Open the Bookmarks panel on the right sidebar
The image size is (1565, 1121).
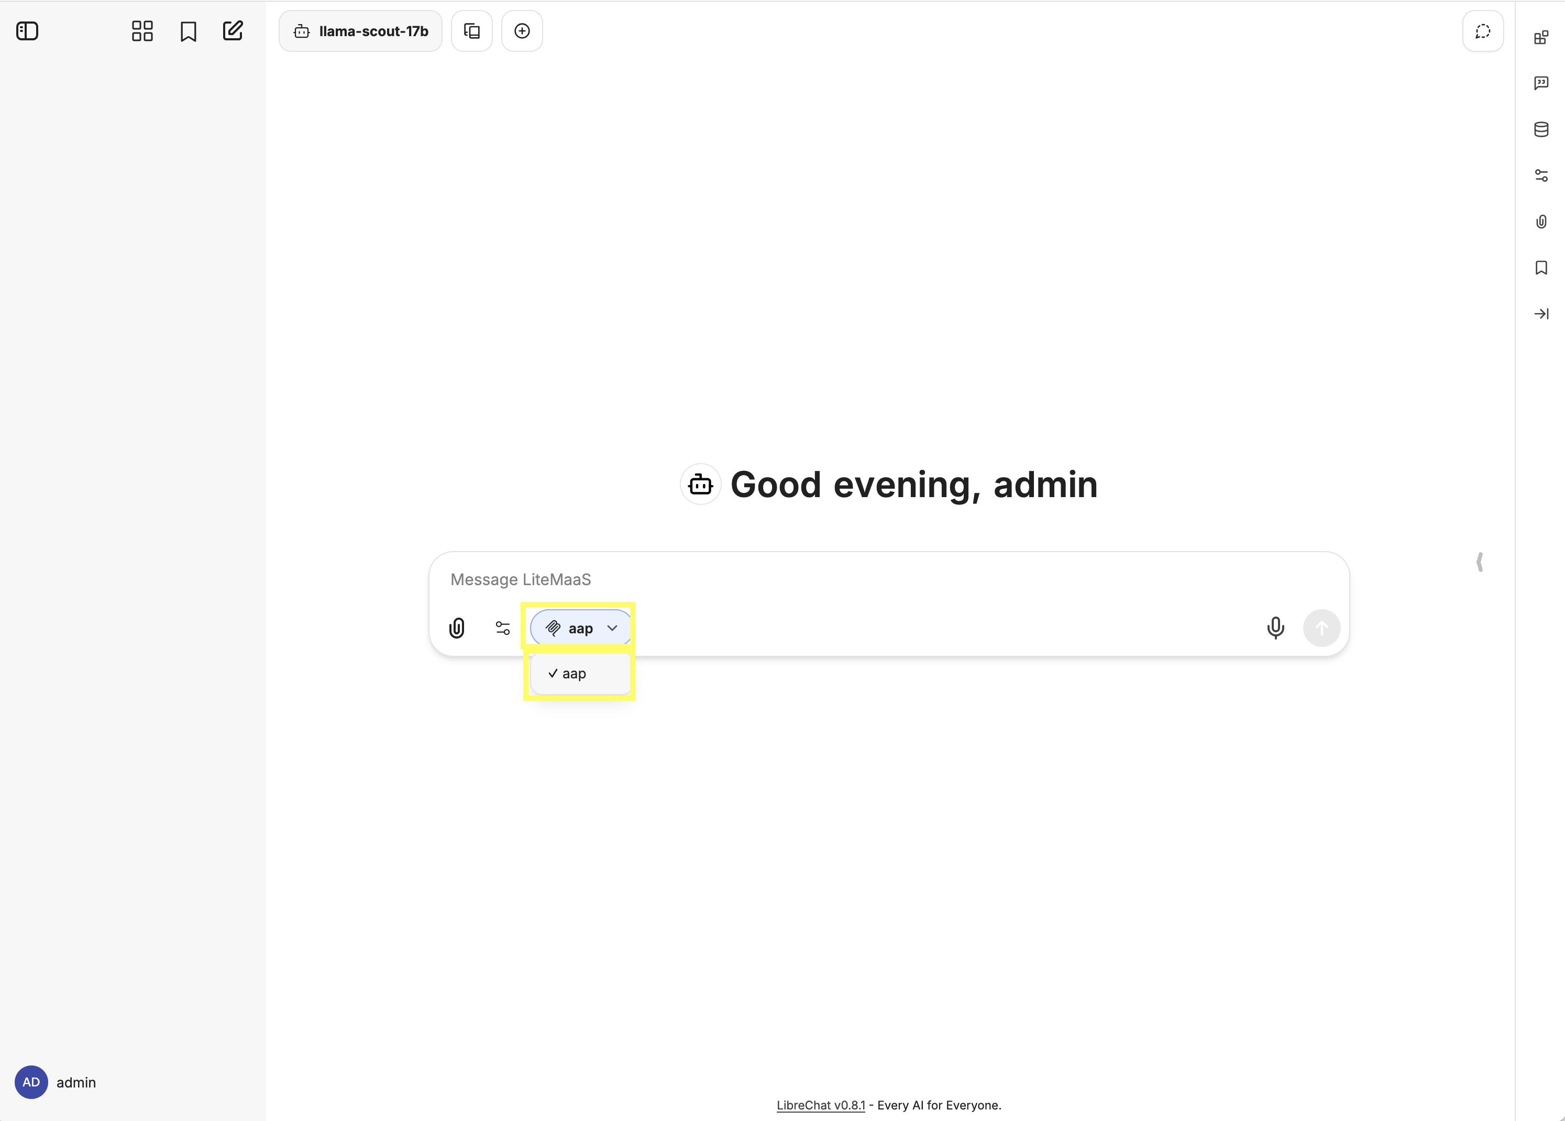(1541, 268)
